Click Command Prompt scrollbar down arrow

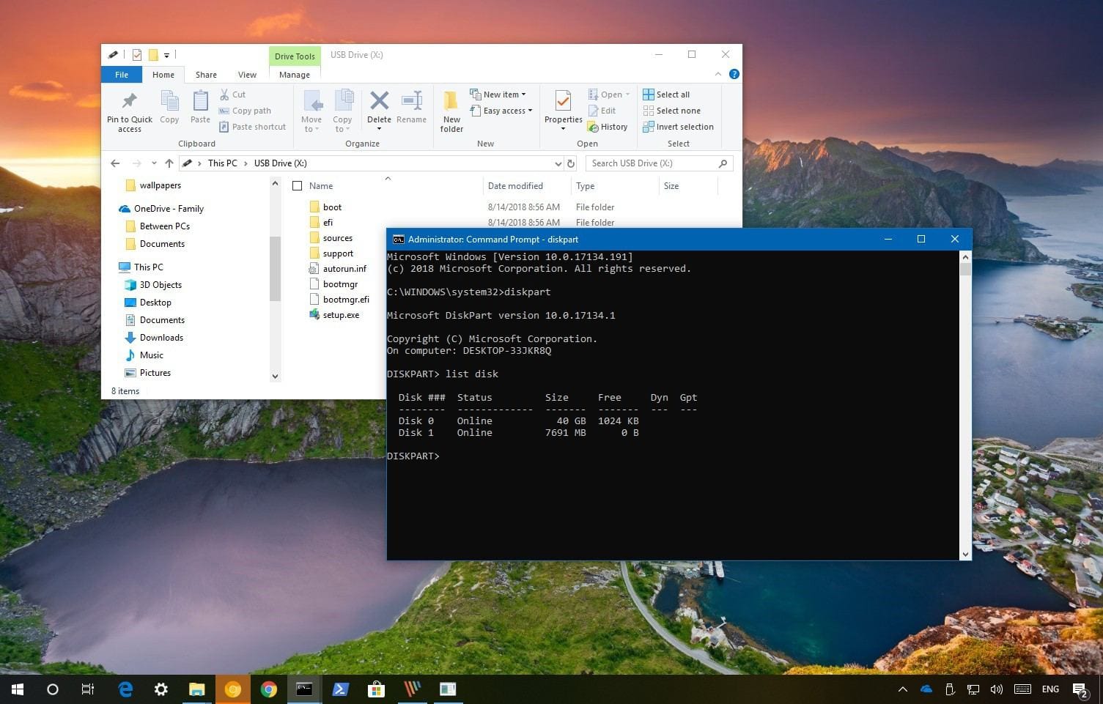(965, 555)
